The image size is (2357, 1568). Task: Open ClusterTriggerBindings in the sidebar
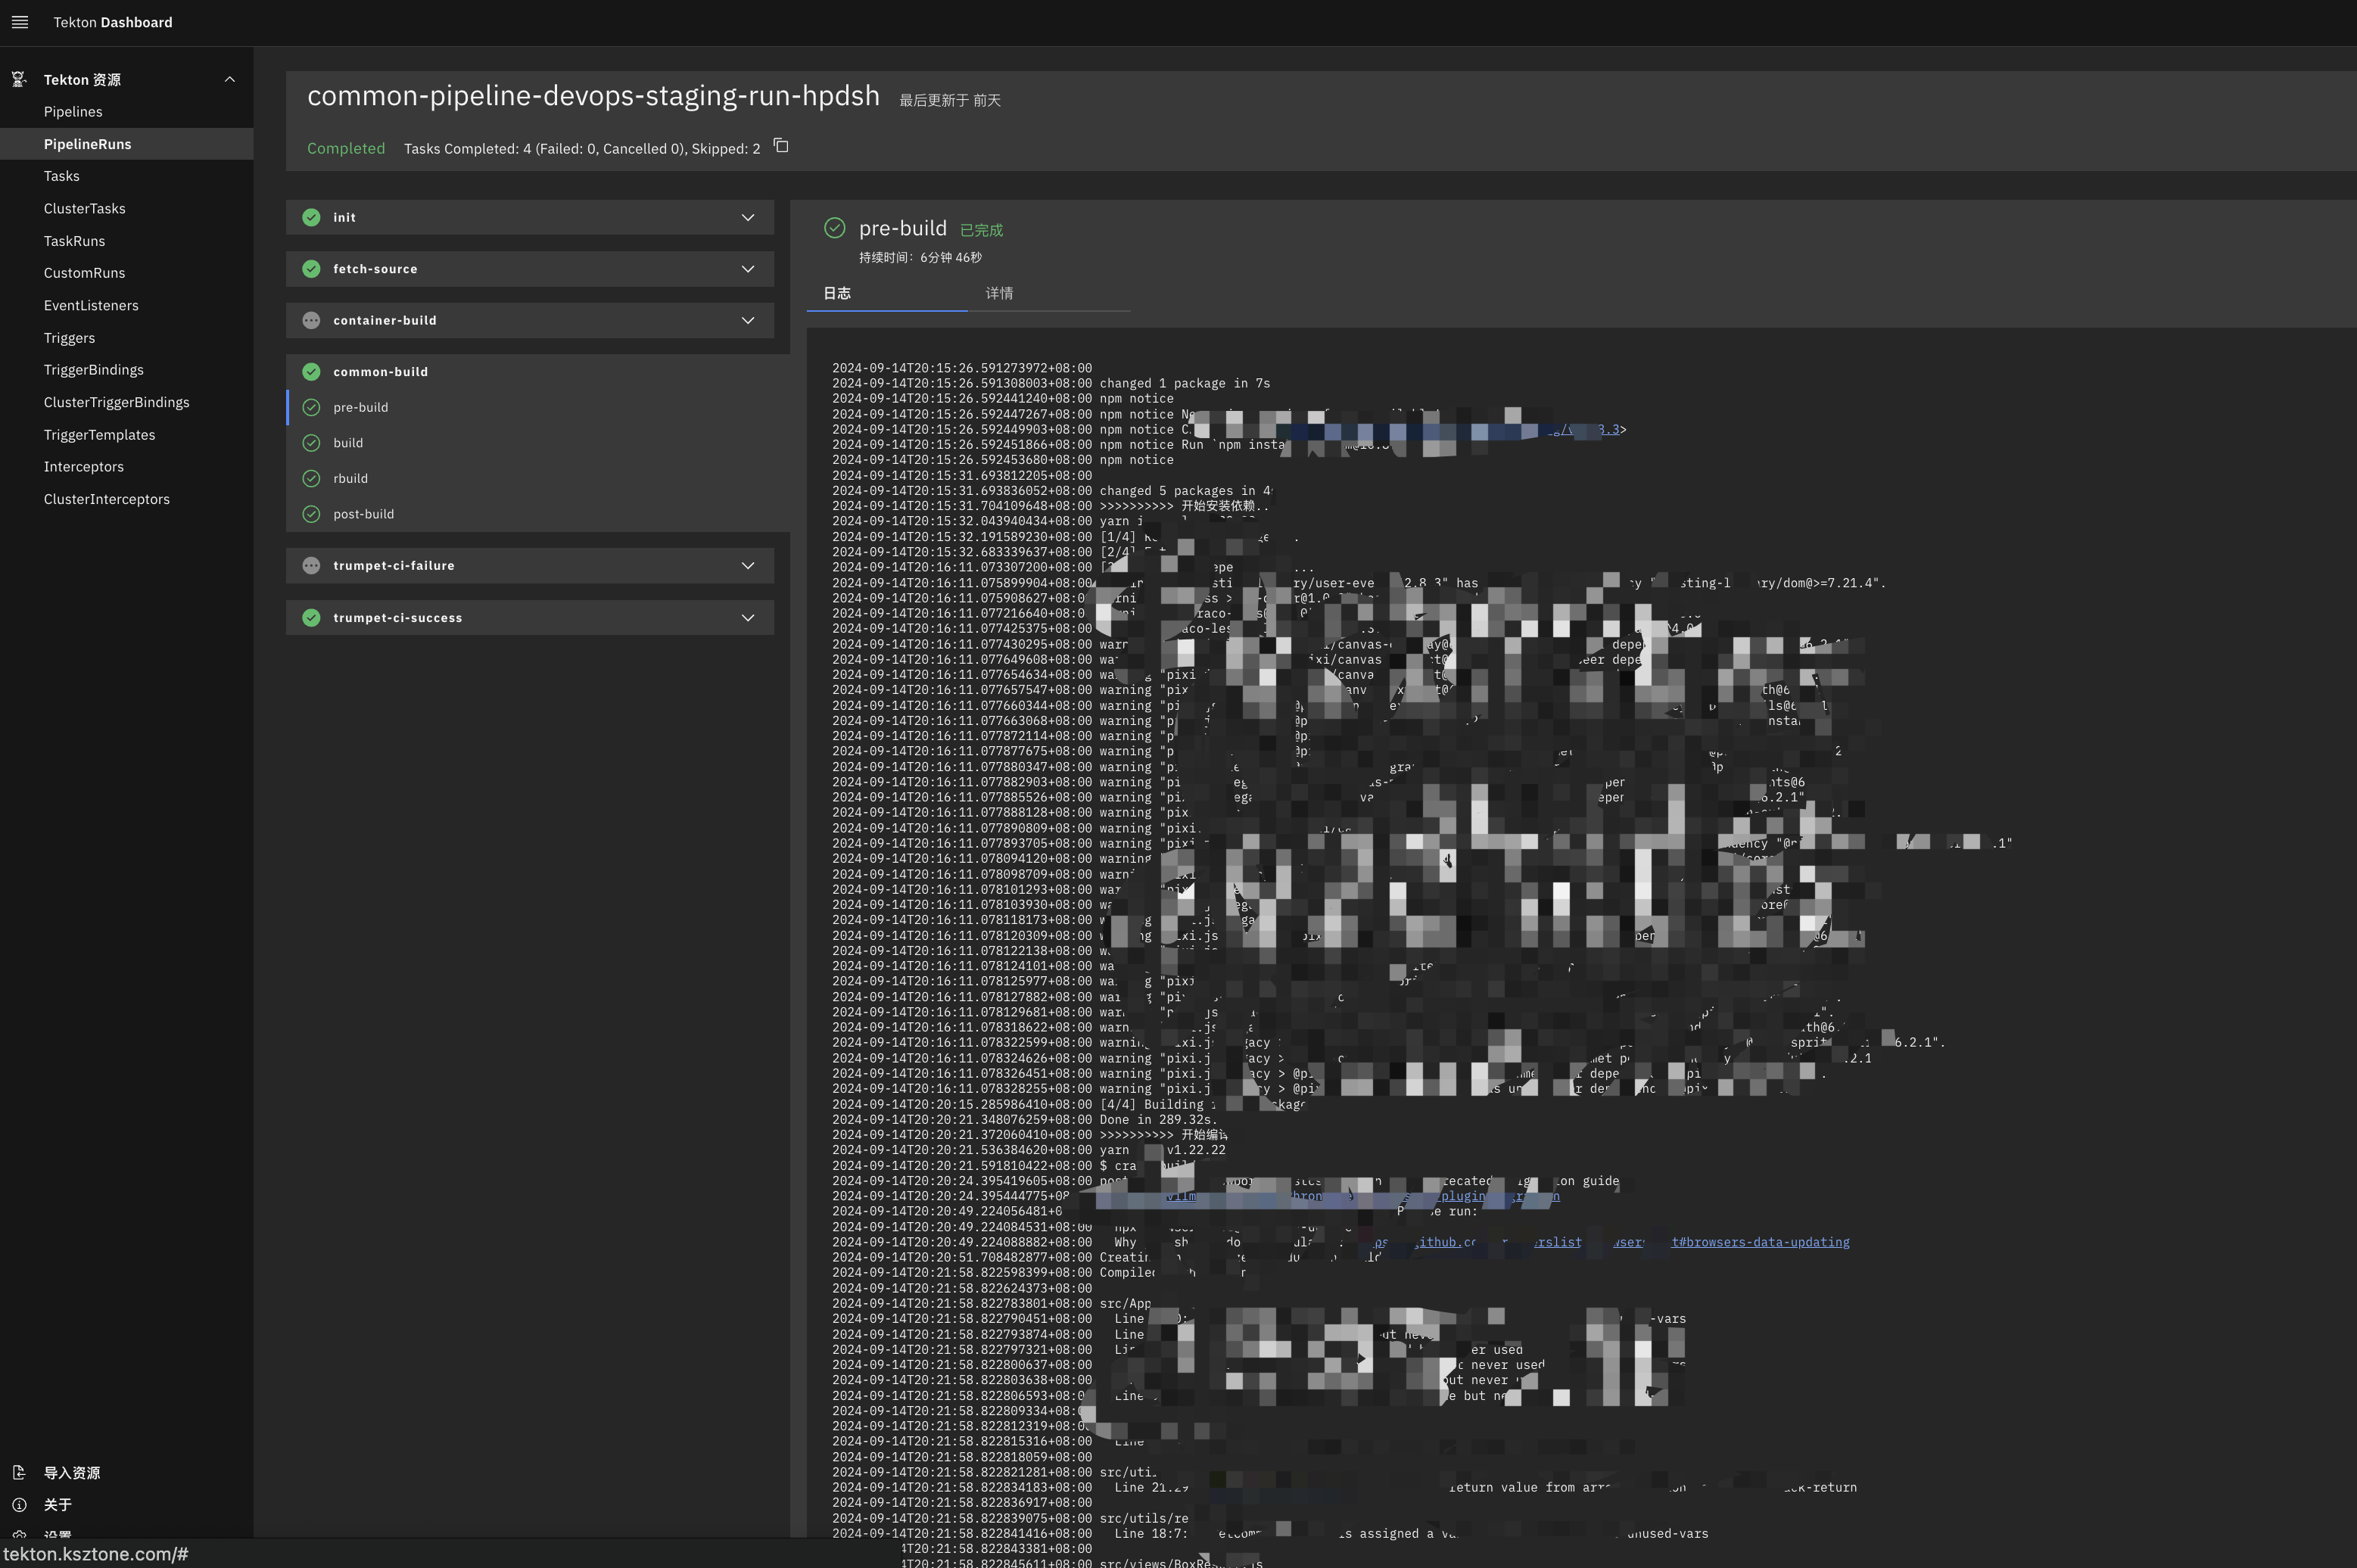[x=127, y=402]
